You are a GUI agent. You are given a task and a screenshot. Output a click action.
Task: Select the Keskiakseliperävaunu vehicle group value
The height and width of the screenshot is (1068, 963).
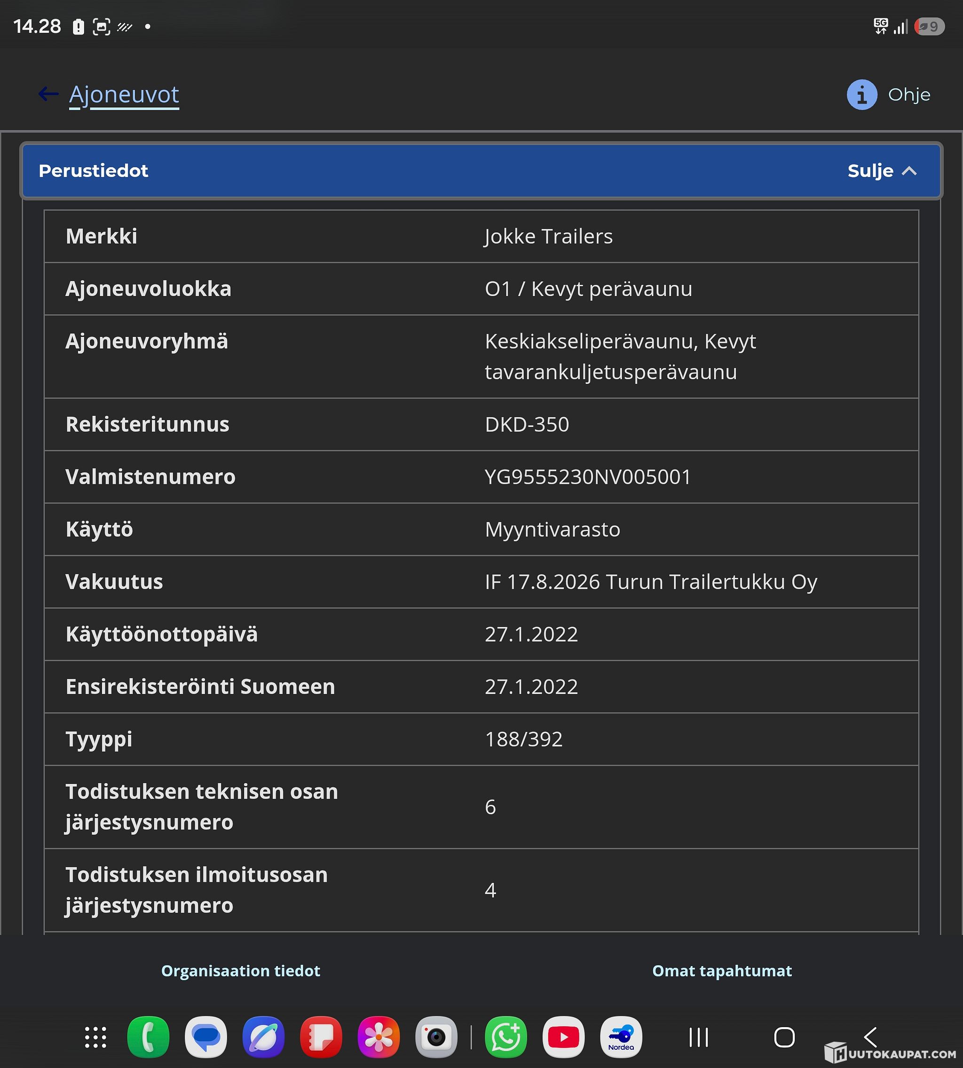[x=621, y=356]
